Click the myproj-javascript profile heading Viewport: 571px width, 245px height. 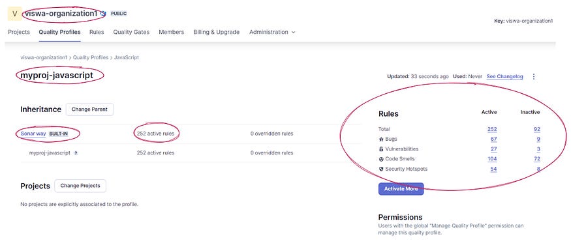pos(57,76)
